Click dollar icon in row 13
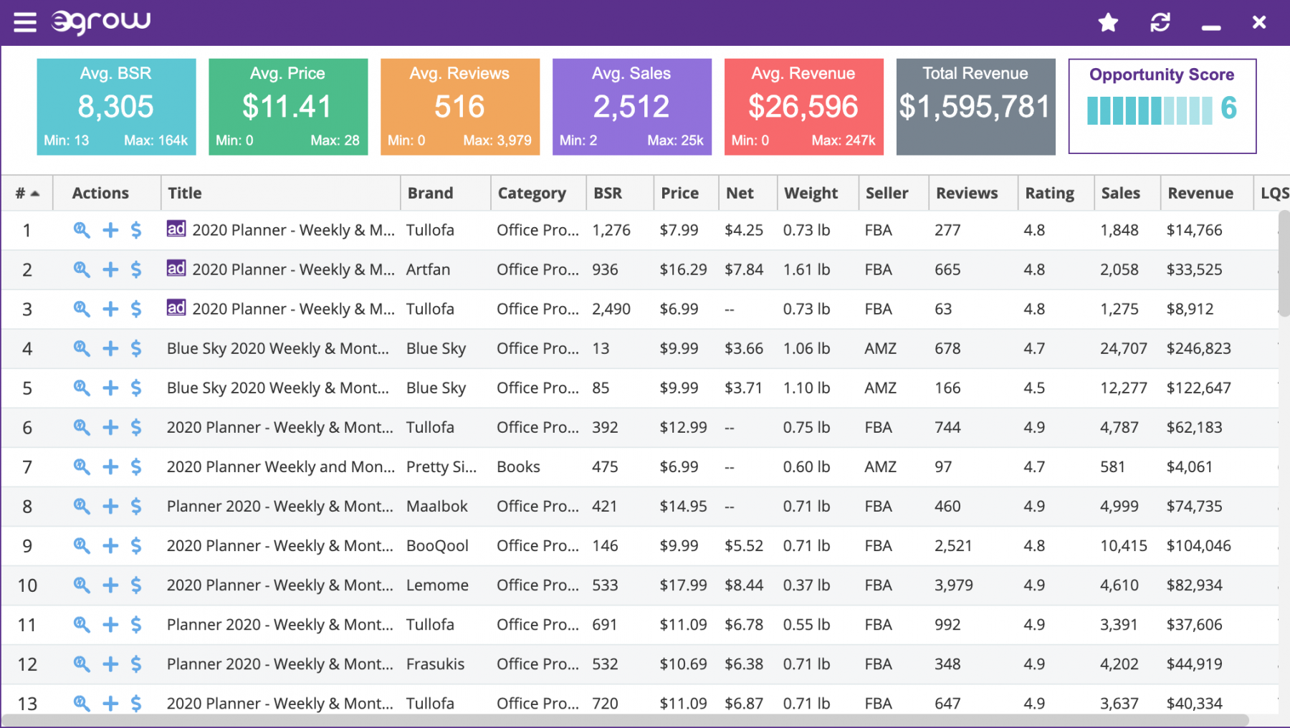Viewport: 1290px width, 728px height. 136,703
